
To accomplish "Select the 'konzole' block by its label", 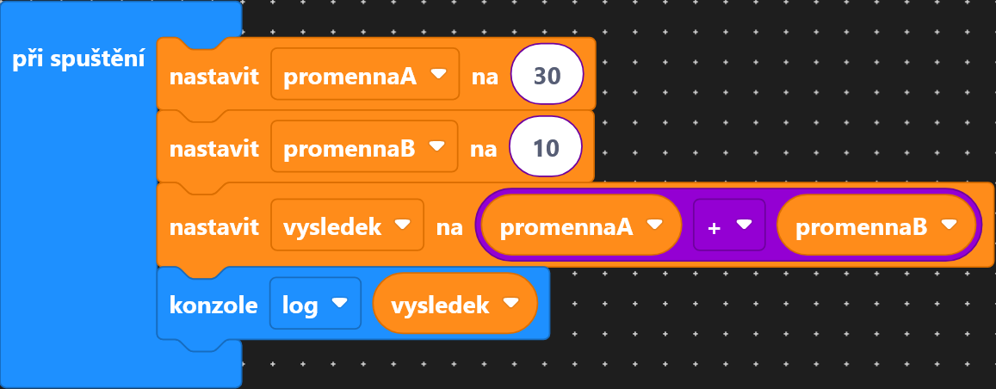I will click(213, 306).
